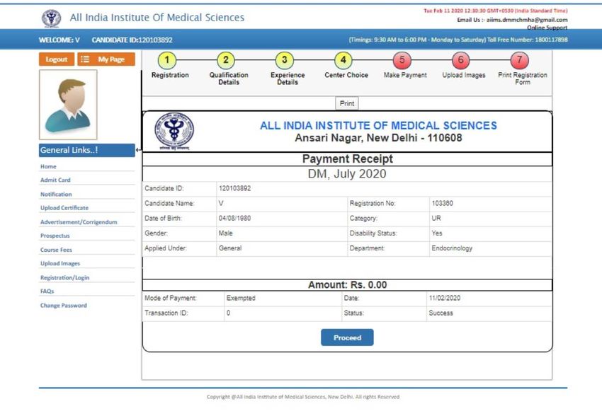Image resolution: width=602 pixels, height=411 pixels.
Task: Click the CANDIDATE ID:120103892 banner text
Action: [132, 40]
